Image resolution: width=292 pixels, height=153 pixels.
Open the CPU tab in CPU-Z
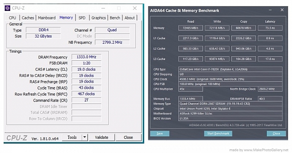(x=13, y=18)
